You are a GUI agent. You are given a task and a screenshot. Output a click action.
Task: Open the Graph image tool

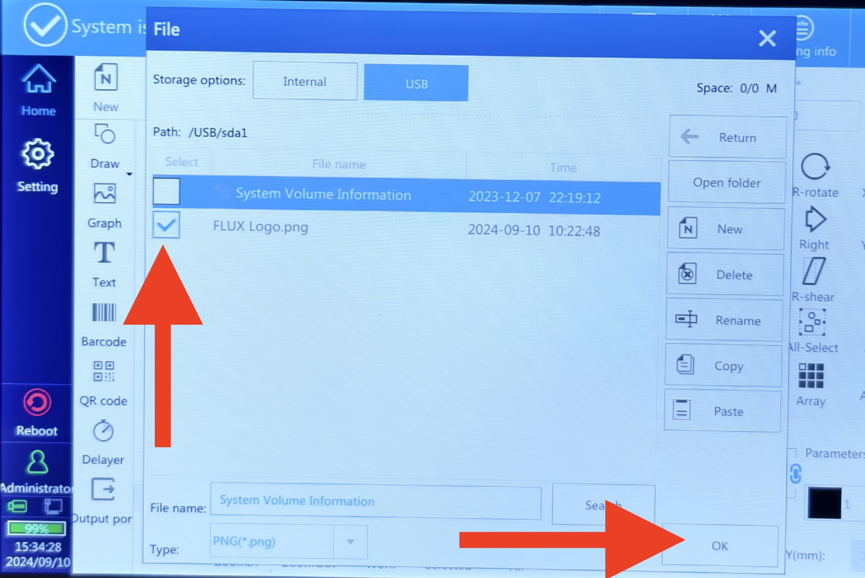point(105,193)
